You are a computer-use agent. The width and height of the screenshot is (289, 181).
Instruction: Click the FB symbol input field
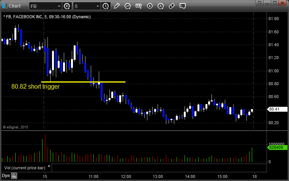click(x=44, y=6)
